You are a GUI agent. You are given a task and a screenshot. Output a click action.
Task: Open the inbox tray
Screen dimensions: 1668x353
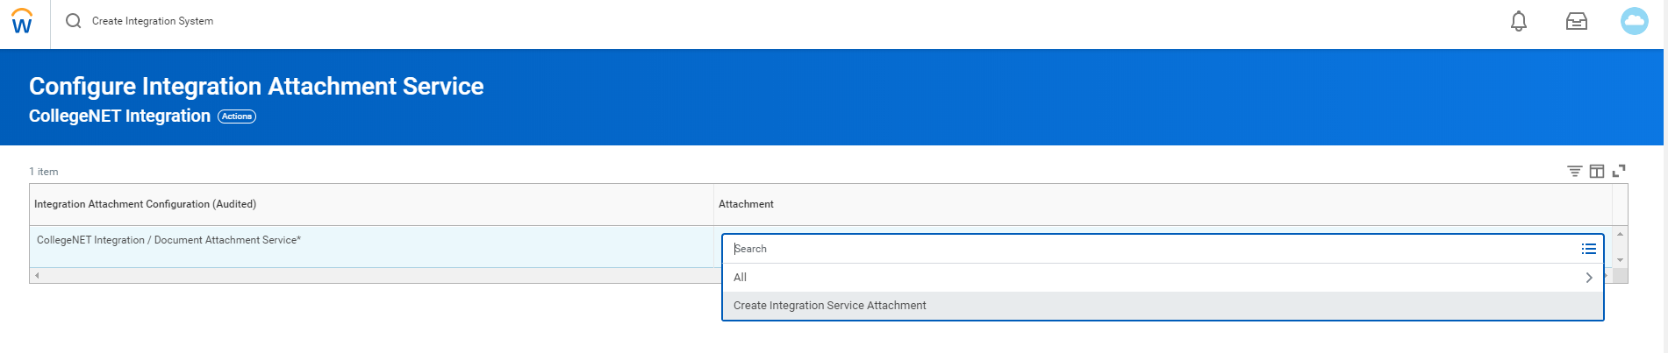click(1576, 22)
